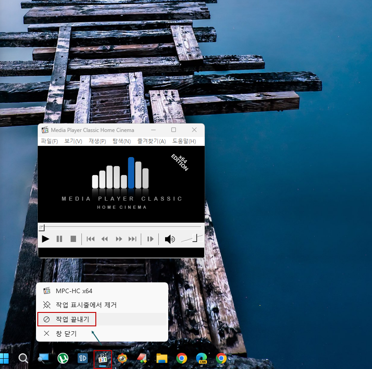The width and height of the screenshot is (372, 369).
Task: Click the MPC-HC logo video area
Action: pos(121,184)
